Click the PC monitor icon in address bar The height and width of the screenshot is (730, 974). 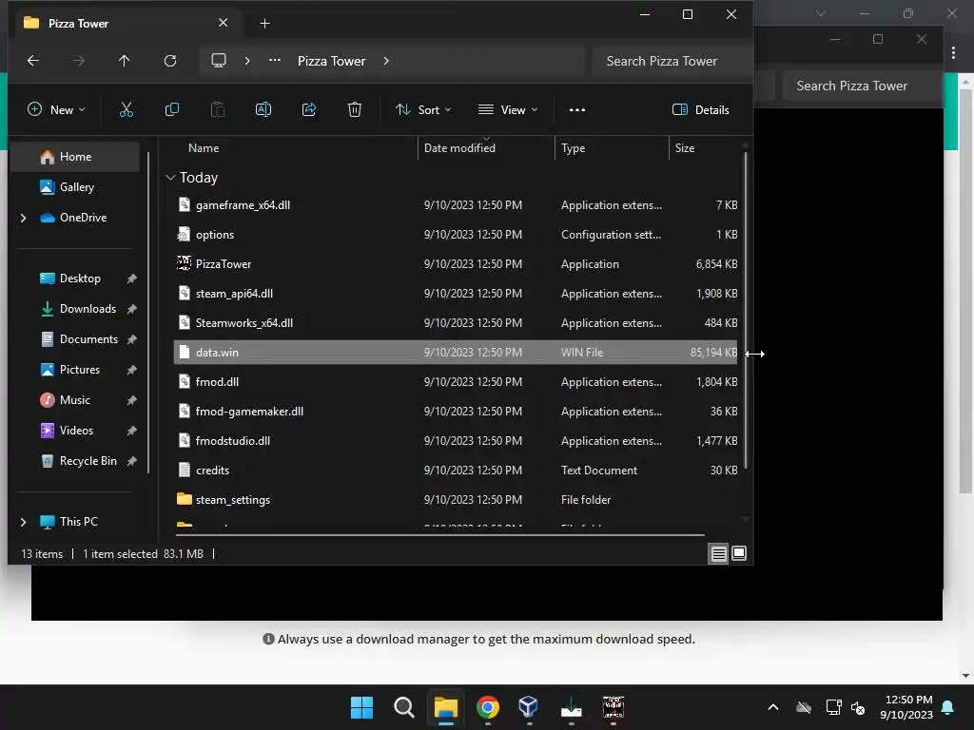point(219,61)
